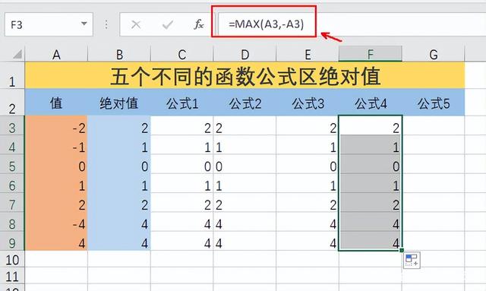This screenshot has width=486, height=291.
Task: Select row 5 header
Action: (12, 164)
